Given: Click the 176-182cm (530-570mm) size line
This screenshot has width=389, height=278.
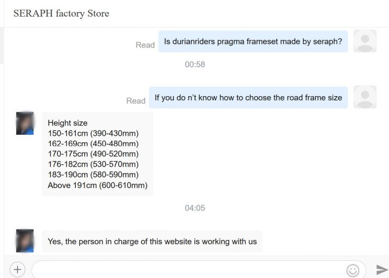Looking at the screenshot, I should coord(93,164).
